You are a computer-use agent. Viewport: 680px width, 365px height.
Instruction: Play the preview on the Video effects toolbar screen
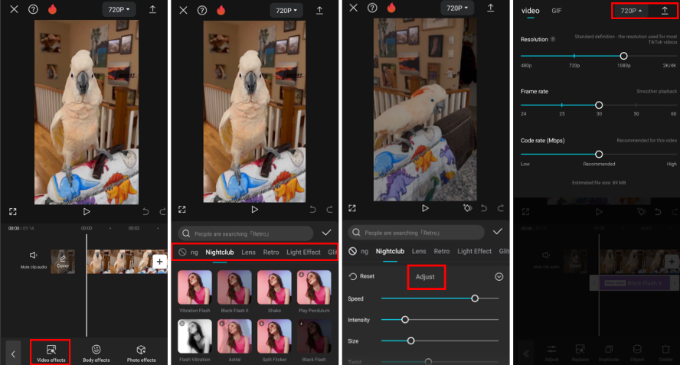(87, 211)
